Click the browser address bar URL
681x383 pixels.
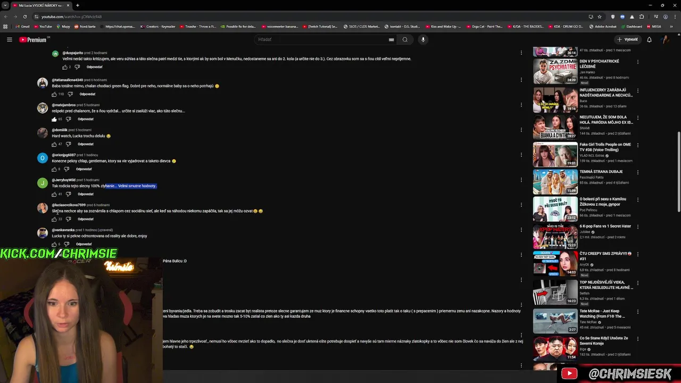pos(72,16)
